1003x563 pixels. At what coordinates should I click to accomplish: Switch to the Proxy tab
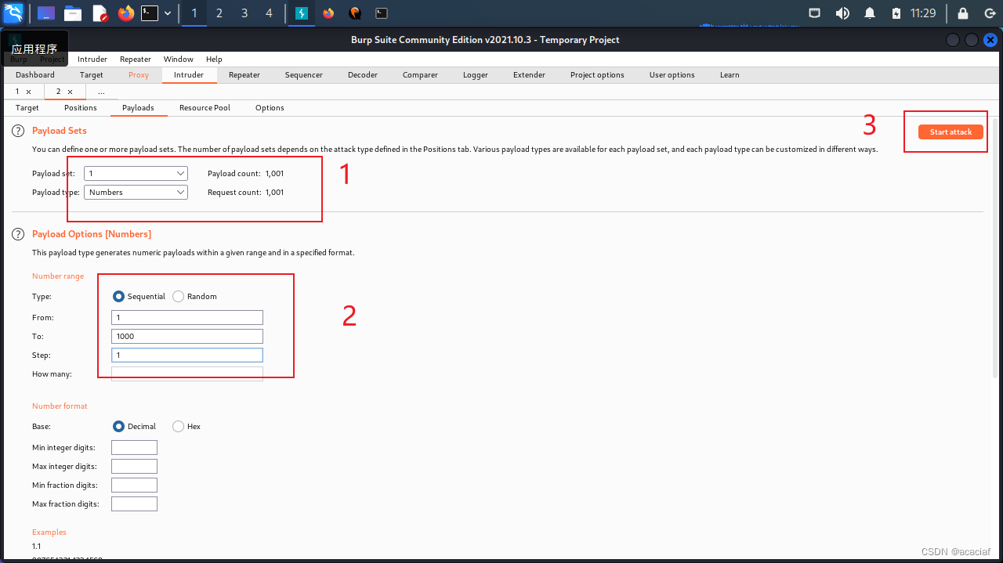click(139, 75)
